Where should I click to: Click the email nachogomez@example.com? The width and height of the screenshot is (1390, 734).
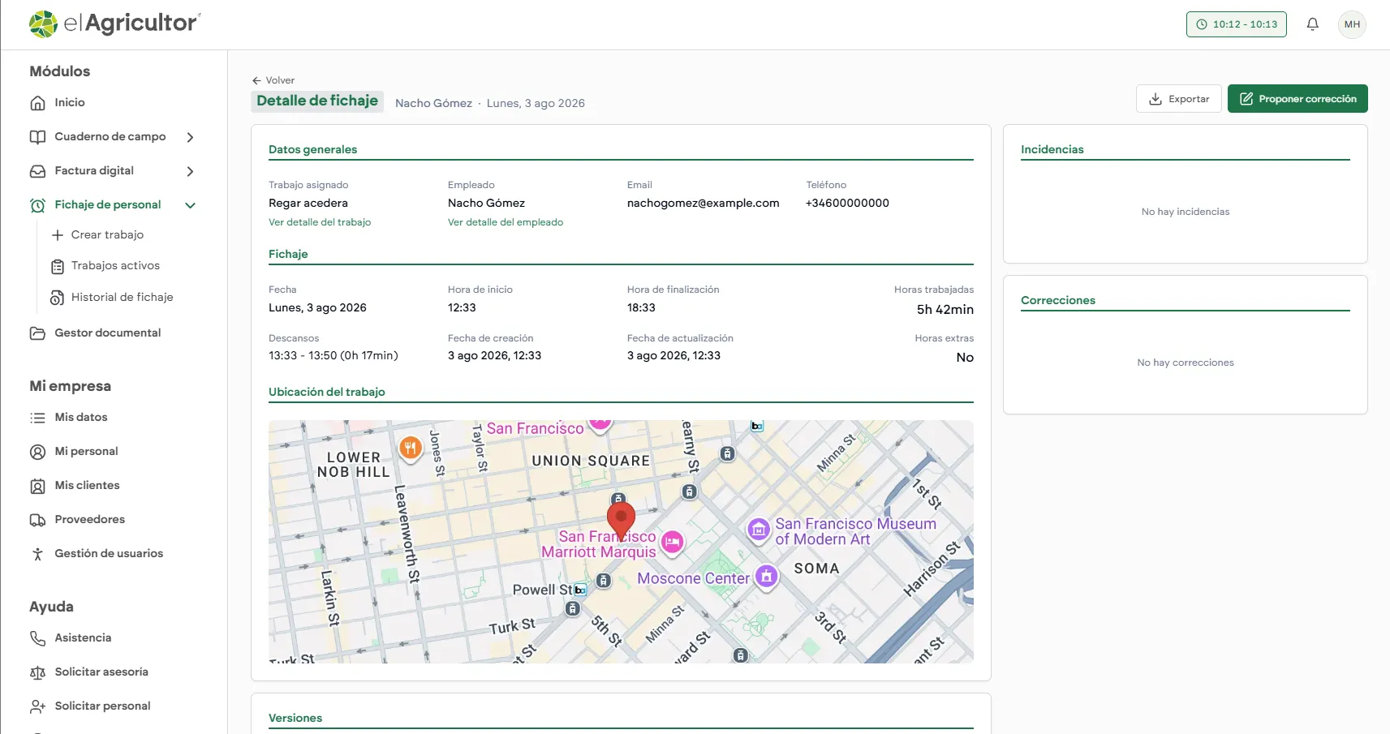coord(703,203)
